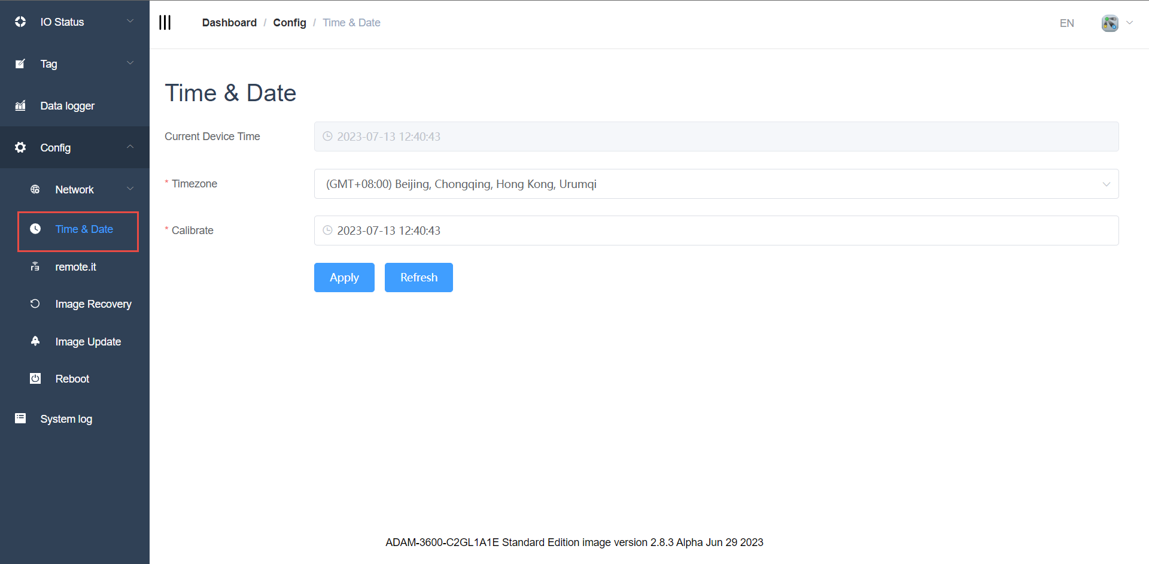
Task: Click the Calibrate date-time input field
Action: (x=716, y=231)
